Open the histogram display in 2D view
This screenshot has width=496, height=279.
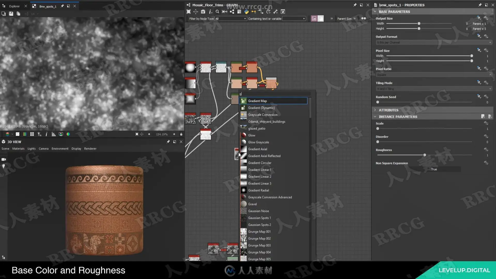point(53,134)
